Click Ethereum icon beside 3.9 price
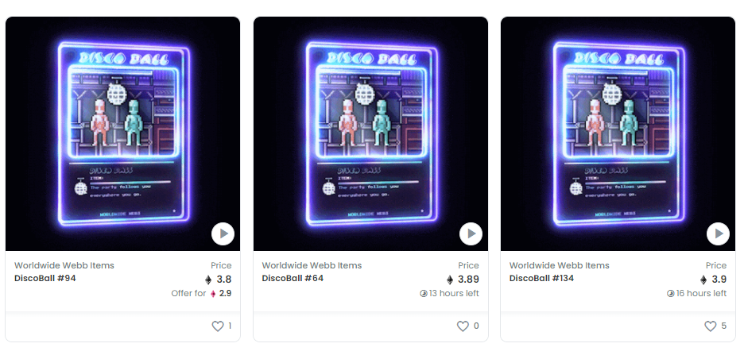 [703, 280]
